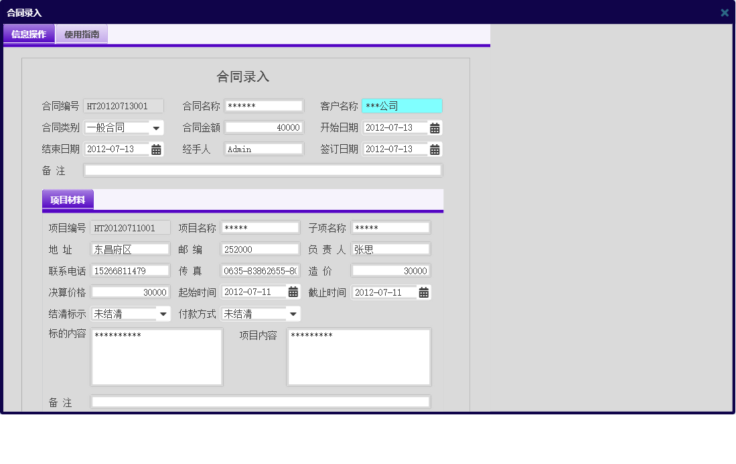736x464 pixels.
Task: Open the calendar picker for 签订日期
Action: click(x=435, y=149)
